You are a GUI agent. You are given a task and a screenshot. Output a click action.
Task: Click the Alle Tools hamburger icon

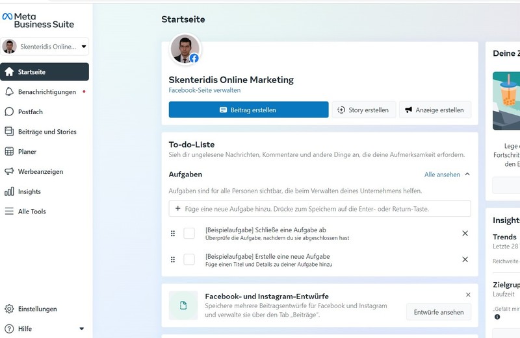pos(9,211)
